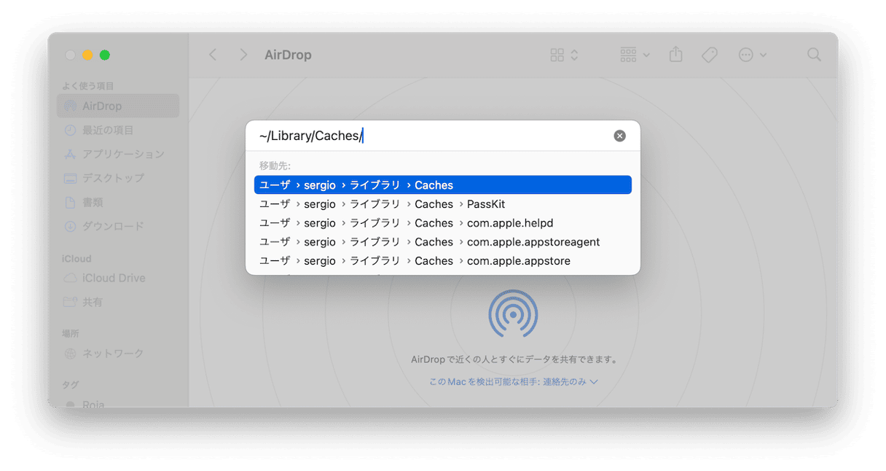Screen dimensions: 886x471
Task: Choose the com.apple.appstore suggestion
Action: coord(443,261)
